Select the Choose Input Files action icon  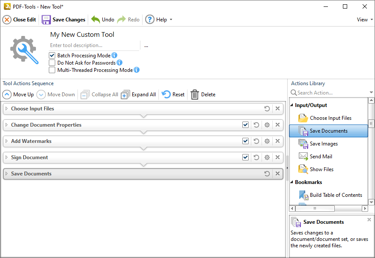302,118
